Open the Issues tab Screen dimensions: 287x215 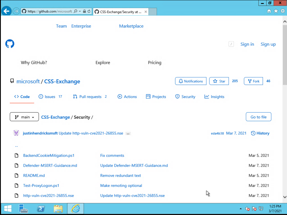[50, 97]
